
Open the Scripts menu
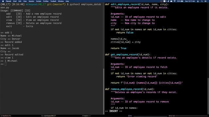coord(39,1)
